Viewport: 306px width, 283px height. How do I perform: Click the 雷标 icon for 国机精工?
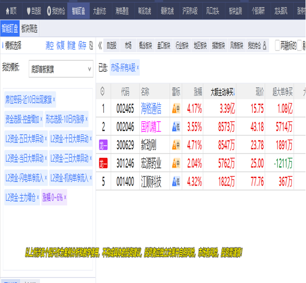point(175,127)
